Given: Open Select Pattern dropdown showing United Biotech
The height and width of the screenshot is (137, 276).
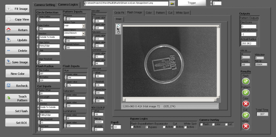Looking at the screenshot, I should point(83,33).
